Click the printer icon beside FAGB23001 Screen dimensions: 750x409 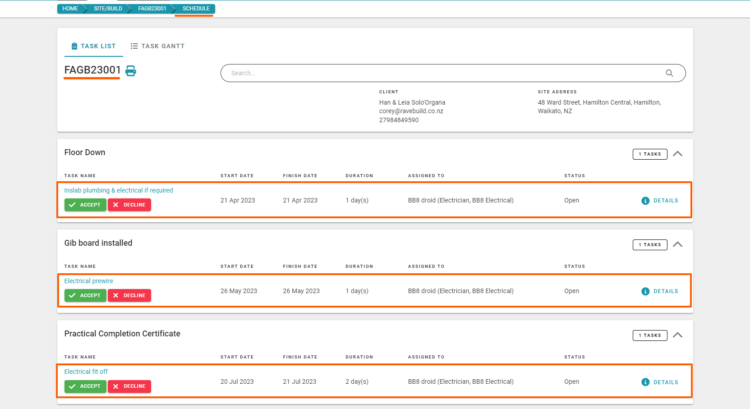coord(131,71)
